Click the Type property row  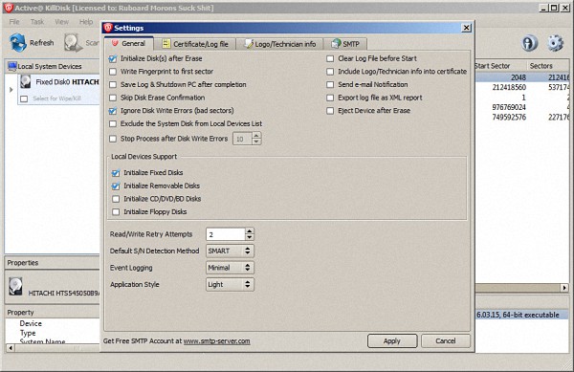click(x=53, y=333)
